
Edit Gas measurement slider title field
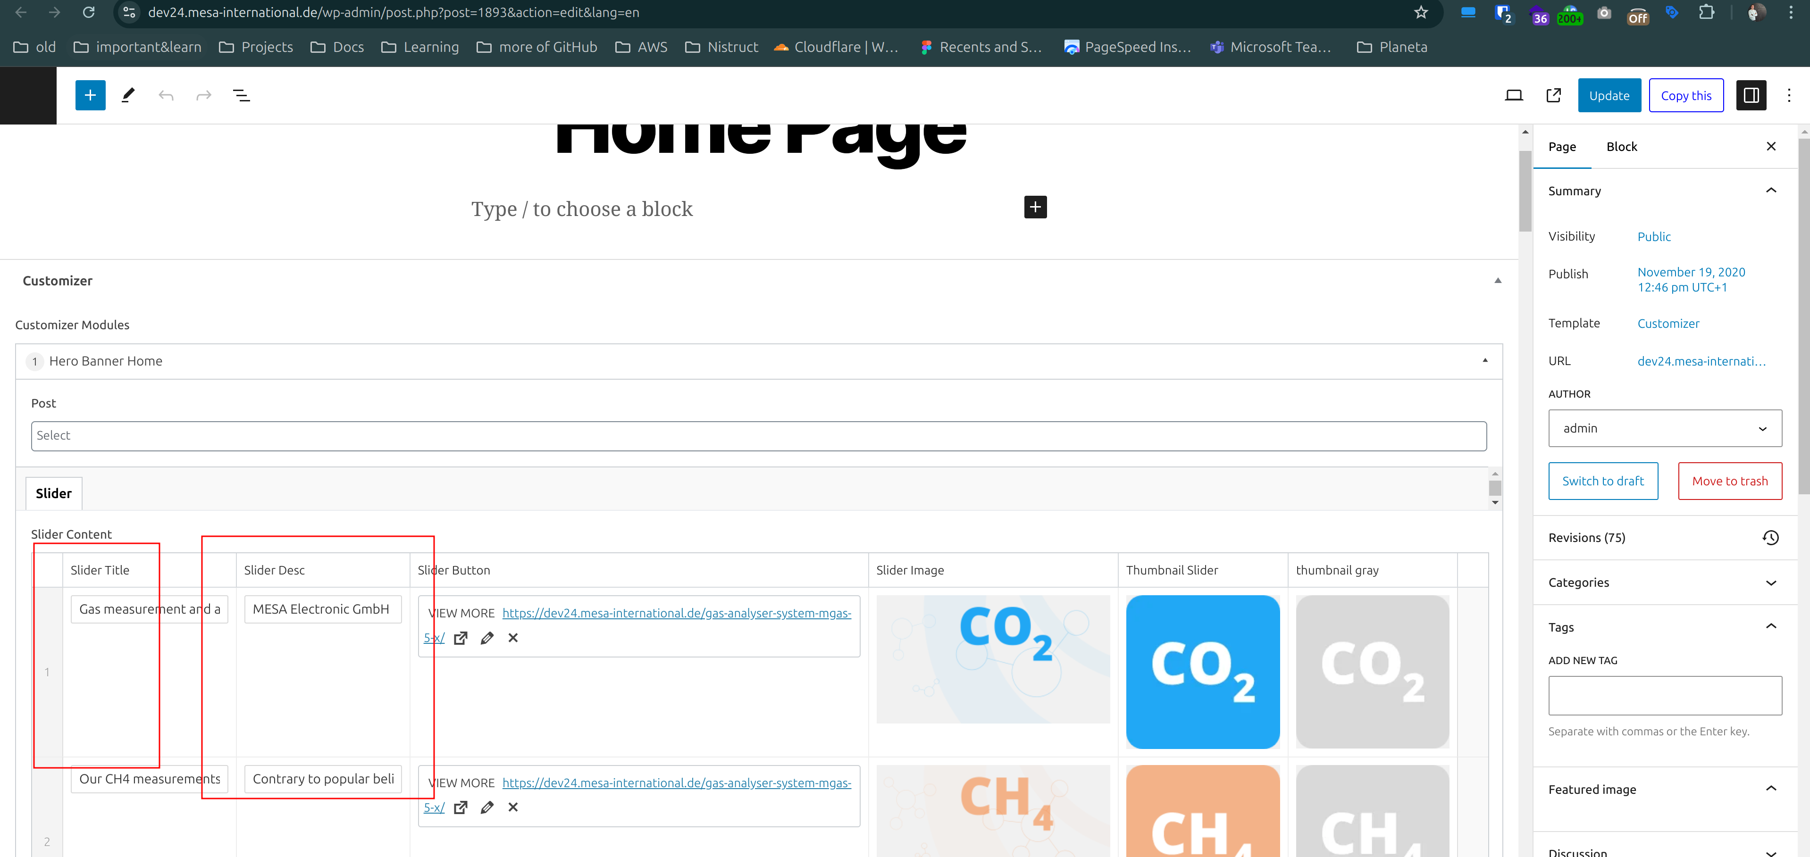click(x=149, y=609)
